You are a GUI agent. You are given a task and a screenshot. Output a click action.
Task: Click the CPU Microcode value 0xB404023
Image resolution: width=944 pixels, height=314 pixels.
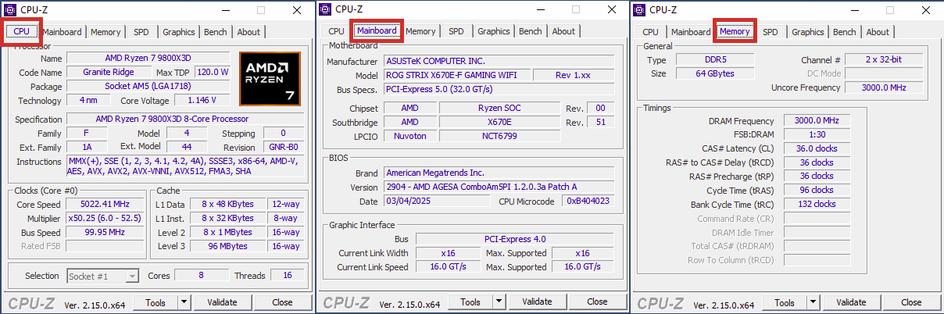click(x=589, y=202)
